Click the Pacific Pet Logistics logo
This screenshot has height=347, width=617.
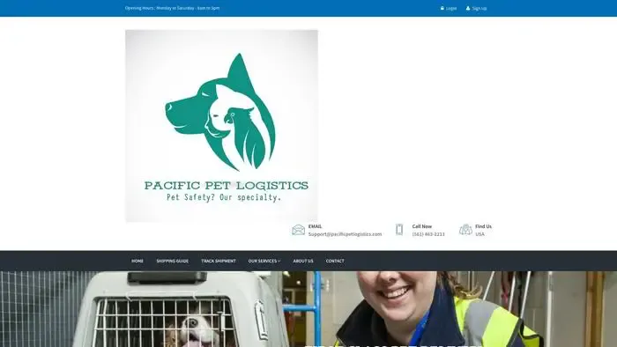(221, 126)
